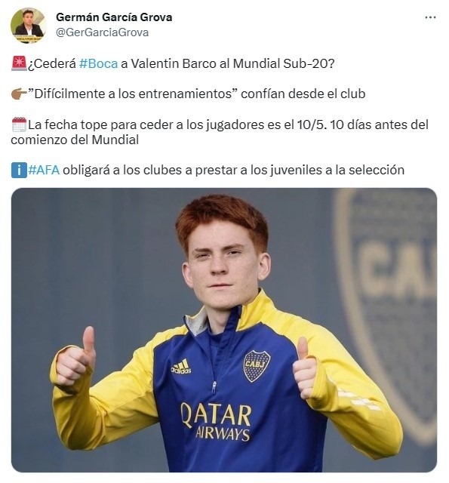Click the blue information emoji icon
This screenshot has width=449, height=483.
coord(19,170)
